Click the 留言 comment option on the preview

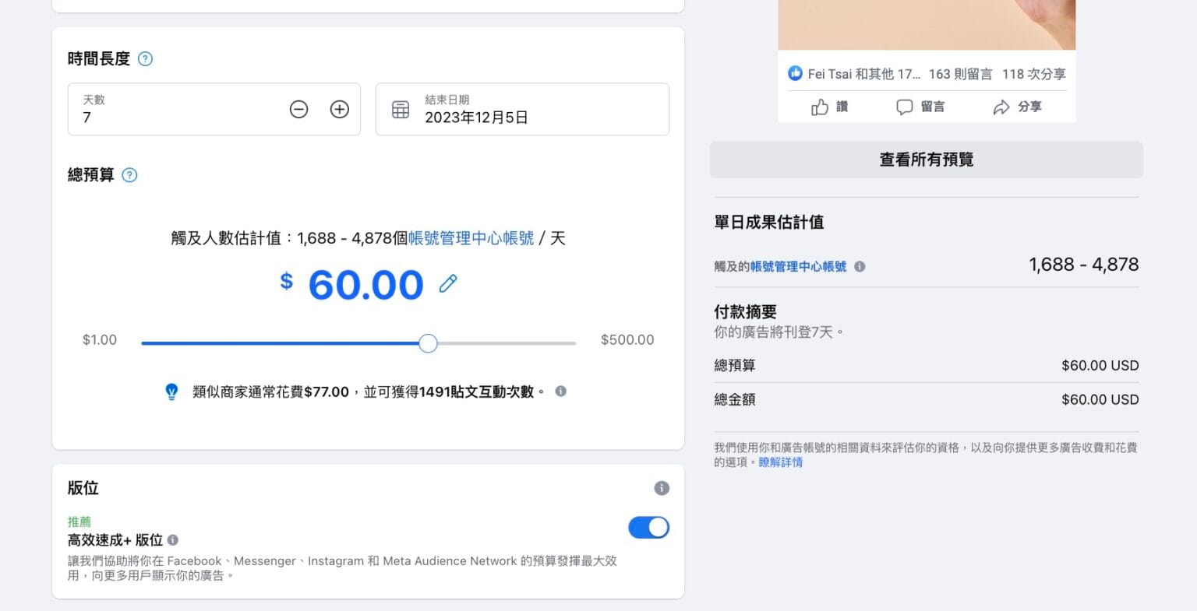point(921,107)
